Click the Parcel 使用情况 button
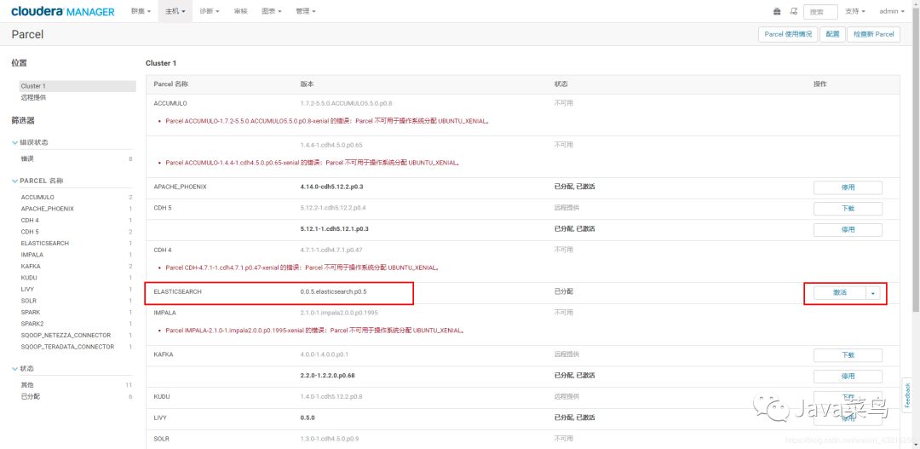 (x=788, y=34)
